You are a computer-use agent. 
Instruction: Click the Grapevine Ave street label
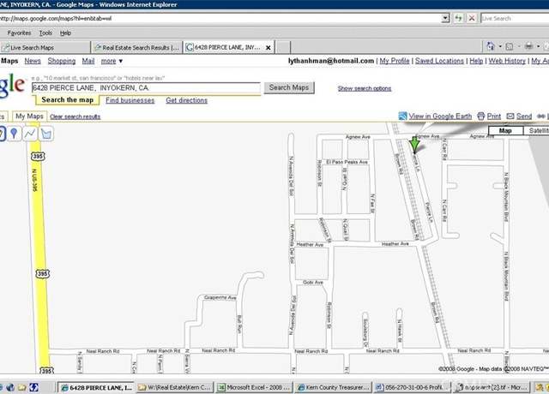220,297
